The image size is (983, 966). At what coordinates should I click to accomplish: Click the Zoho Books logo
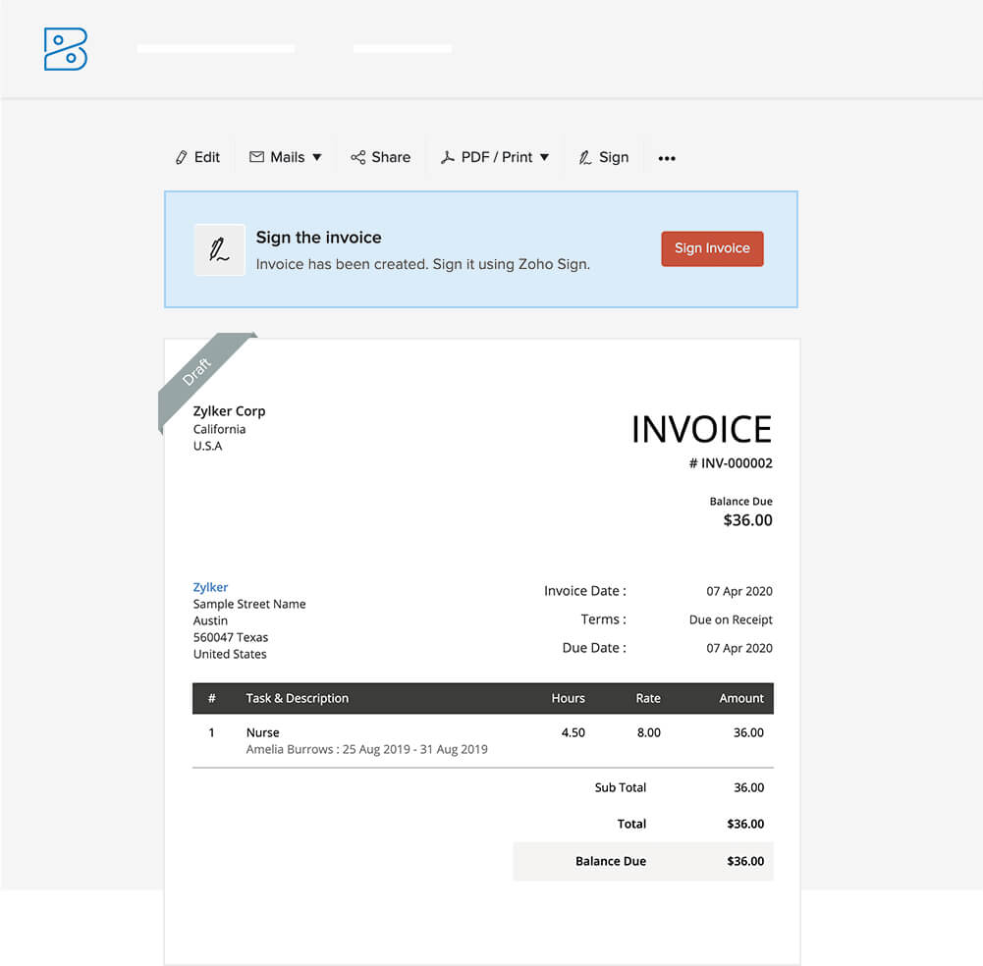(x=66, y=49)
